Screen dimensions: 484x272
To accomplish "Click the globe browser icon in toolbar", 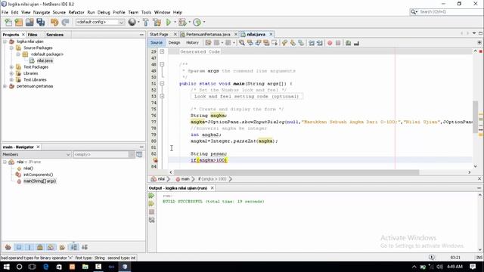I will pyautogui.click(x=132, y=22).
